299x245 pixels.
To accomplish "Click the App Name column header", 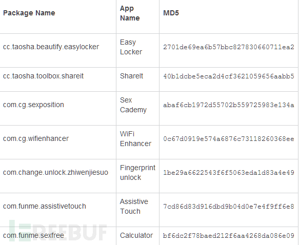I will [130, 13].
